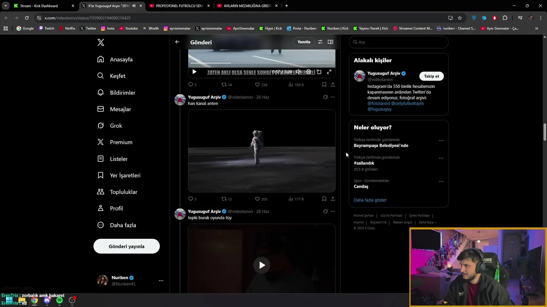
Task: Play the 'tepki burak oyunda tüy' video
Action: (262, 265)
